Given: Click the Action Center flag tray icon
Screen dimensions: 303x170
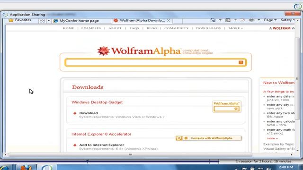Looking at the screenshot, I should point(244,169).
